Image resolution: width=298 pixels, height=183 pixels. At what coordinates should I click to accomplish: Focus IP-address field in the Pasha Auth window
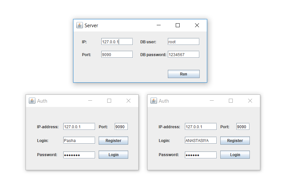(x=79, y=127)
